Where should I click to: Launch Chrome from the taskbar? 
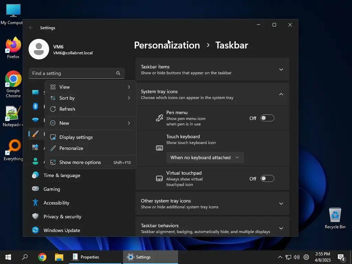pos(42,257)
